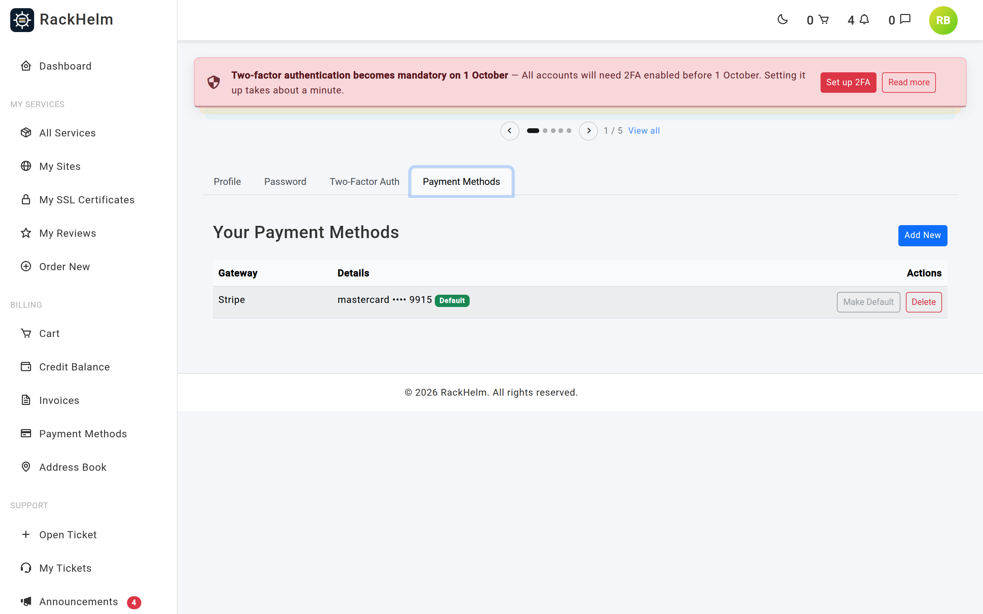The image size is (983, 614).
Task: Click the Your Payment Methods heading
Action: [x=306, y=232]
